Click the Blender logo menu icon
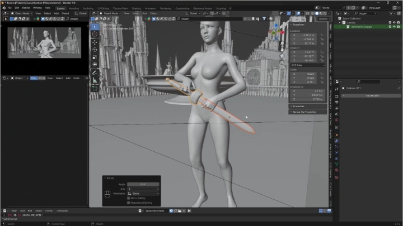Screen dimensions: 403x226 click(x=4, y=8)
